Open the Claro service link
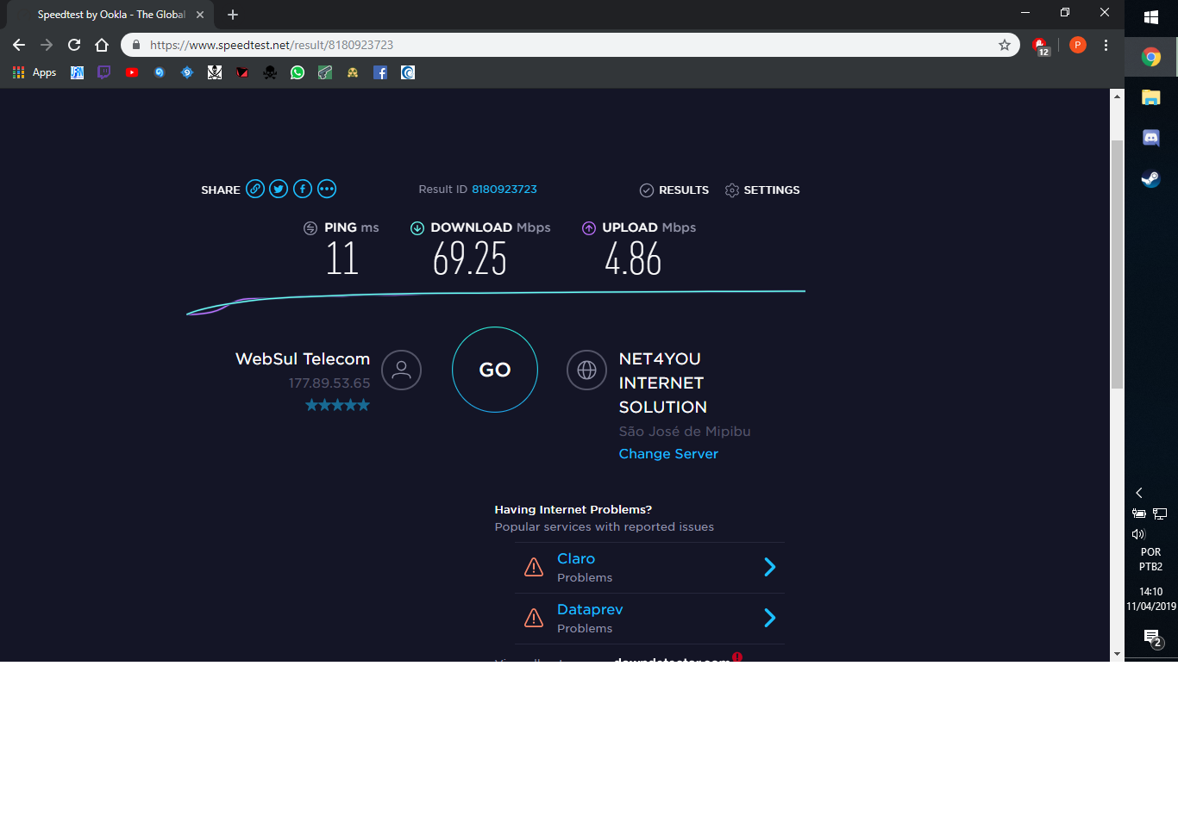The width and height of the screenshot is (1178, 834). point(576,559)
